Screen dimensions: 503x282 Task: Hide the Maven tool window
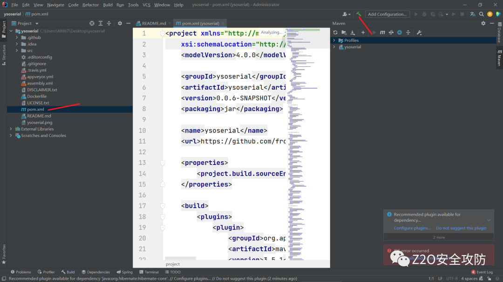coord(492,23)
